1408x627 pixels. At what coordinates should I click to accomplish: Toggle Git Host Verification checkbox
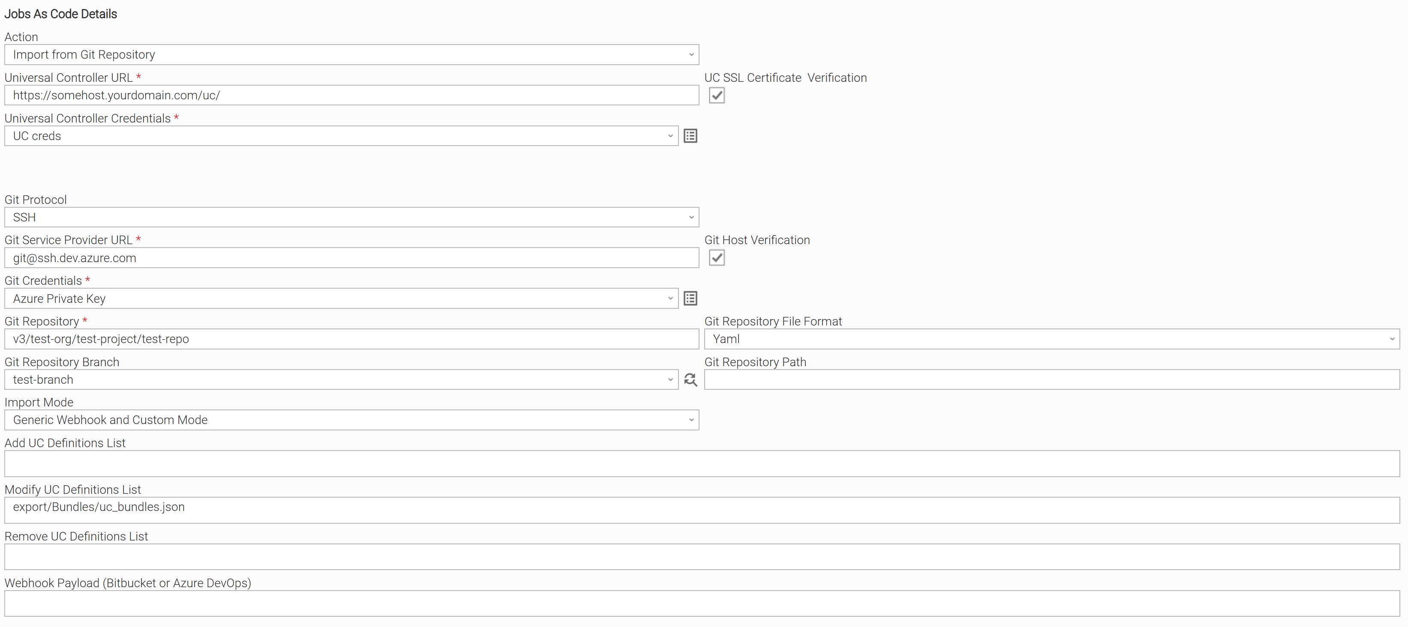(x=717, y=258)
